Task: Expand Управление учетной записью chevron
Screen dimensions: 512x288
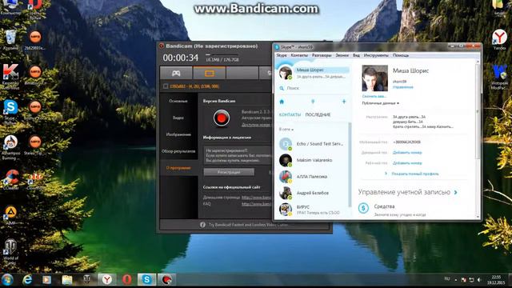Action: [x=455, y=192]
